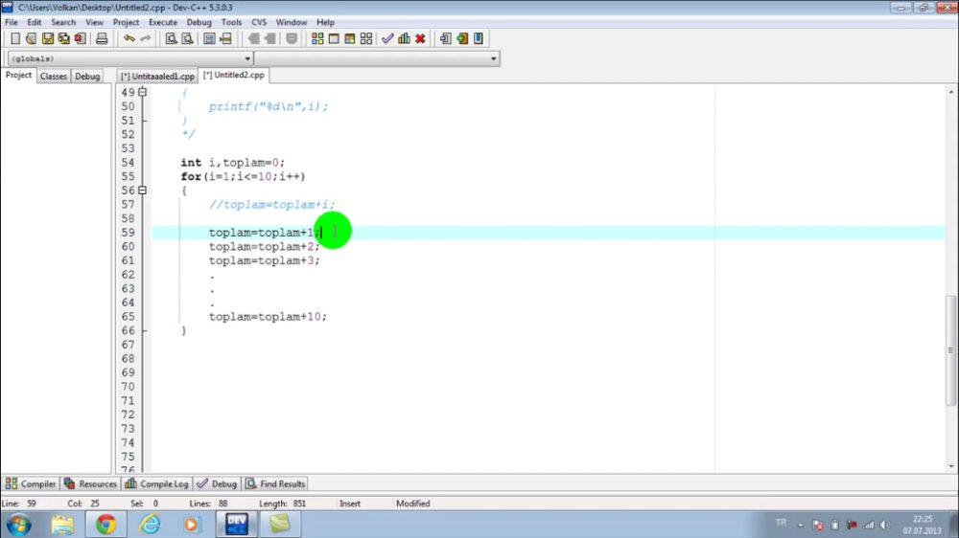Open Google Chrome from the taskbar
Viewport: 959px width, 538px height.
tap(105, 524)
